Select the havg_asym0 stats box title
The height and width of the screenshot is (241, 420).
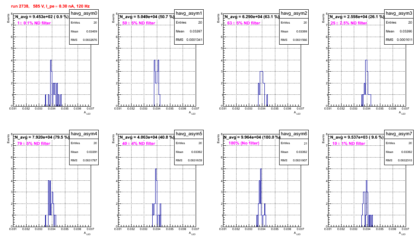click(84, 13)
